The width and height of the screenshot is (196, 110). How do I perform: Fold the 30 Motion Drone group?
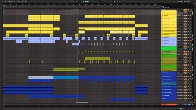point(163,83)
